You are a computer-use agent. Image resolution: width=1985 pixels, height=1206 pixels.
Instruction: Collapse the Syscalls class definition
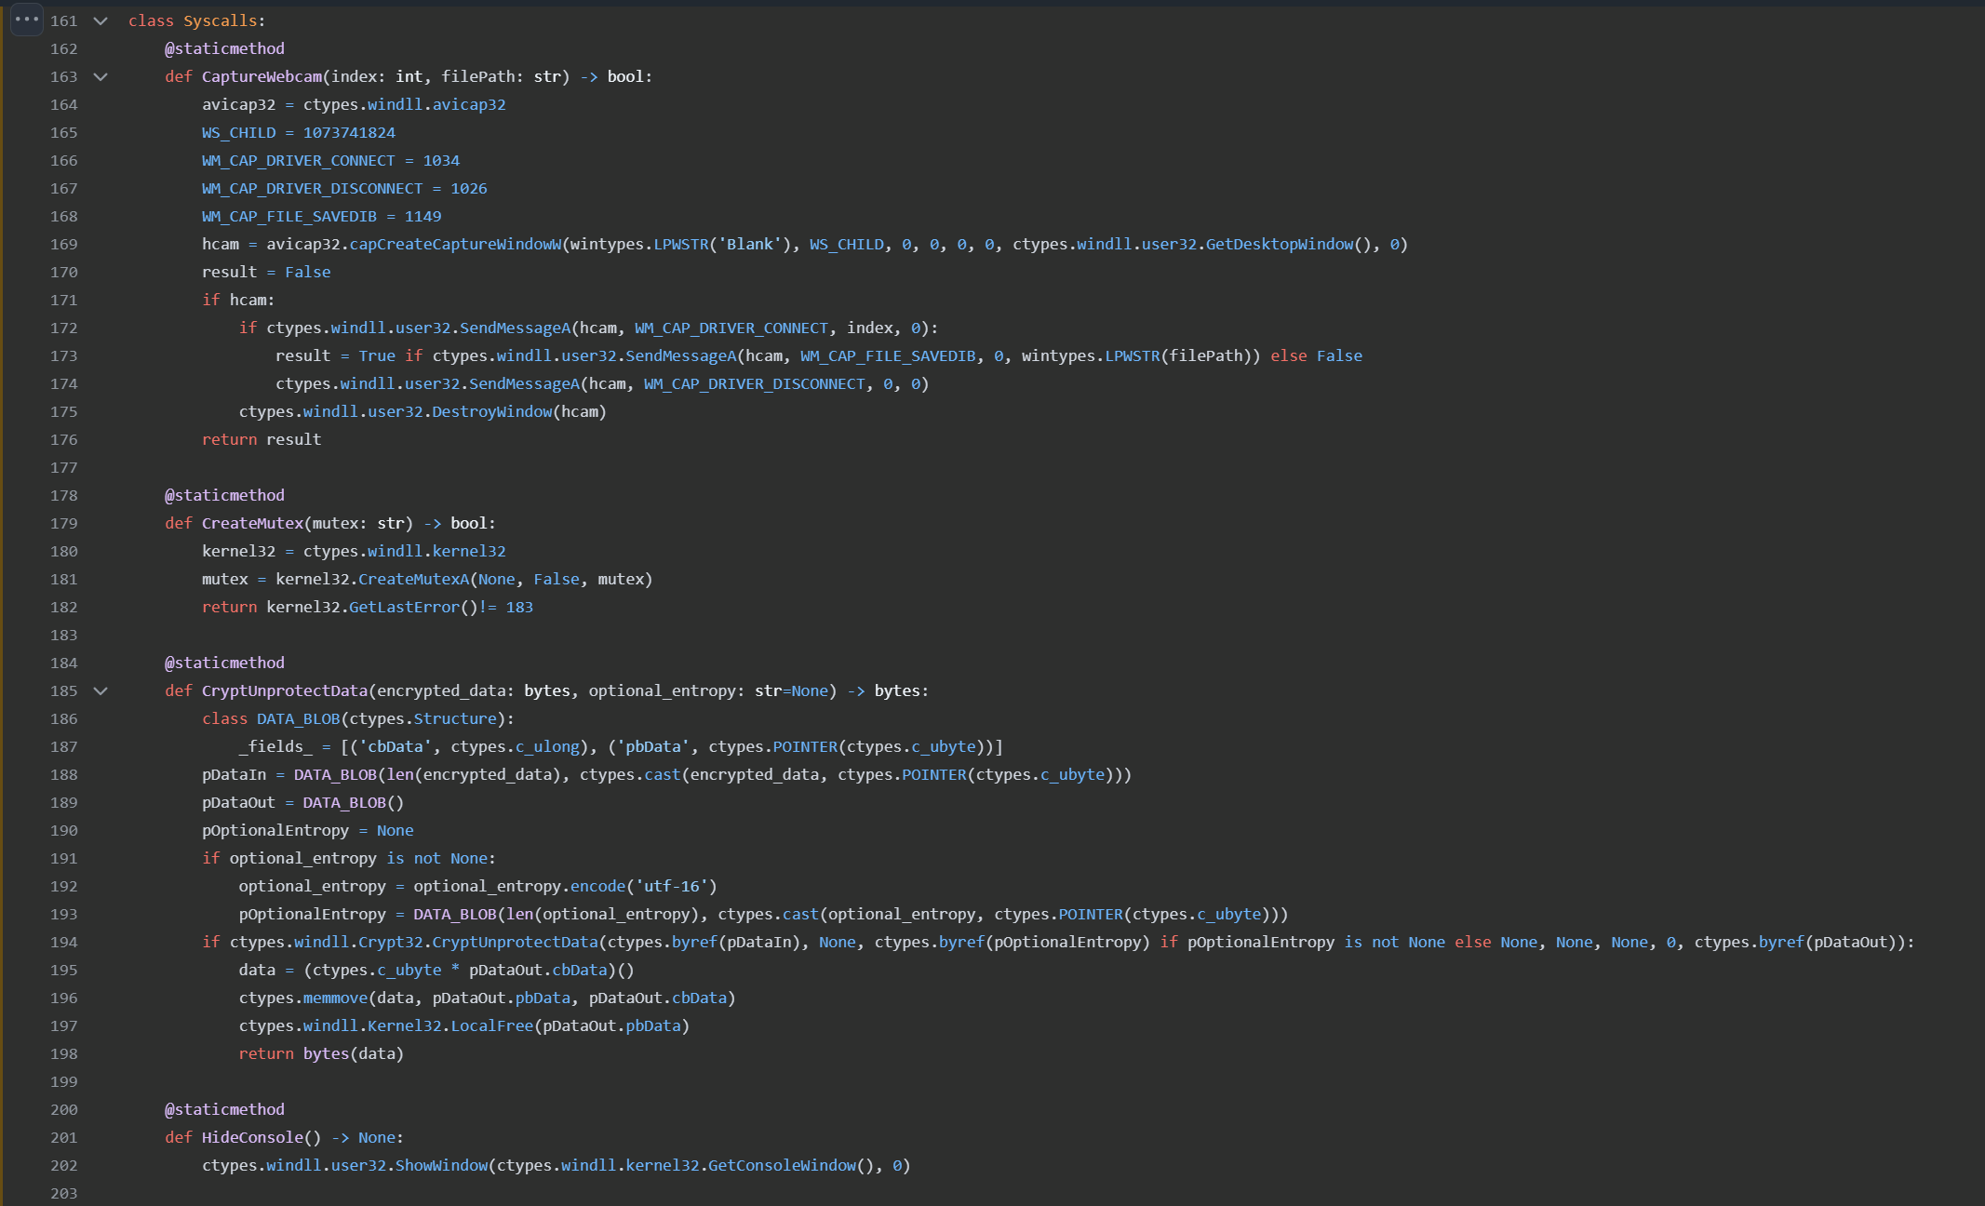point(101,20)
